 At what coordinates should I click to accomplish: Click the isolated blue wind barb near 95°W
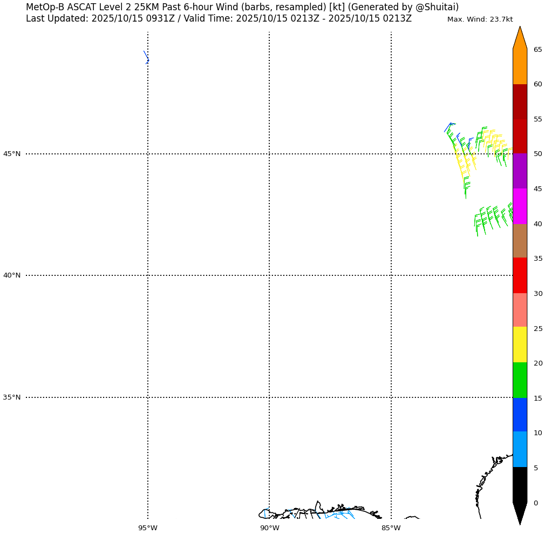pos(146,57)
